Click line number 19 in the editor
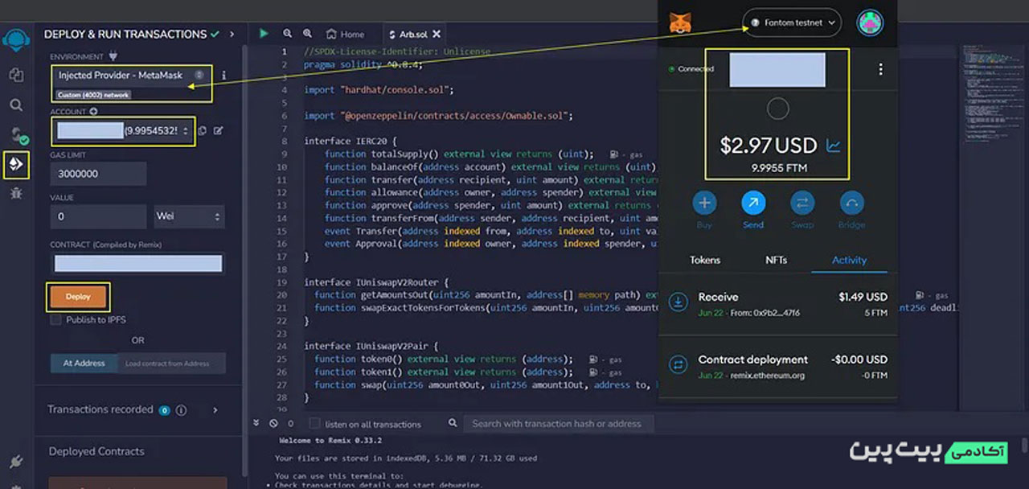 click(281, 282)
